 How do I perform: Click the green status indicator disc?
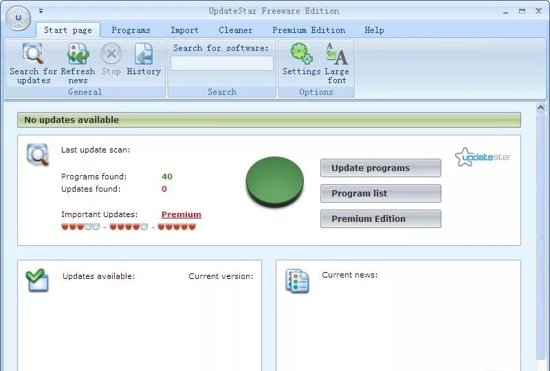tap(274, 181)
